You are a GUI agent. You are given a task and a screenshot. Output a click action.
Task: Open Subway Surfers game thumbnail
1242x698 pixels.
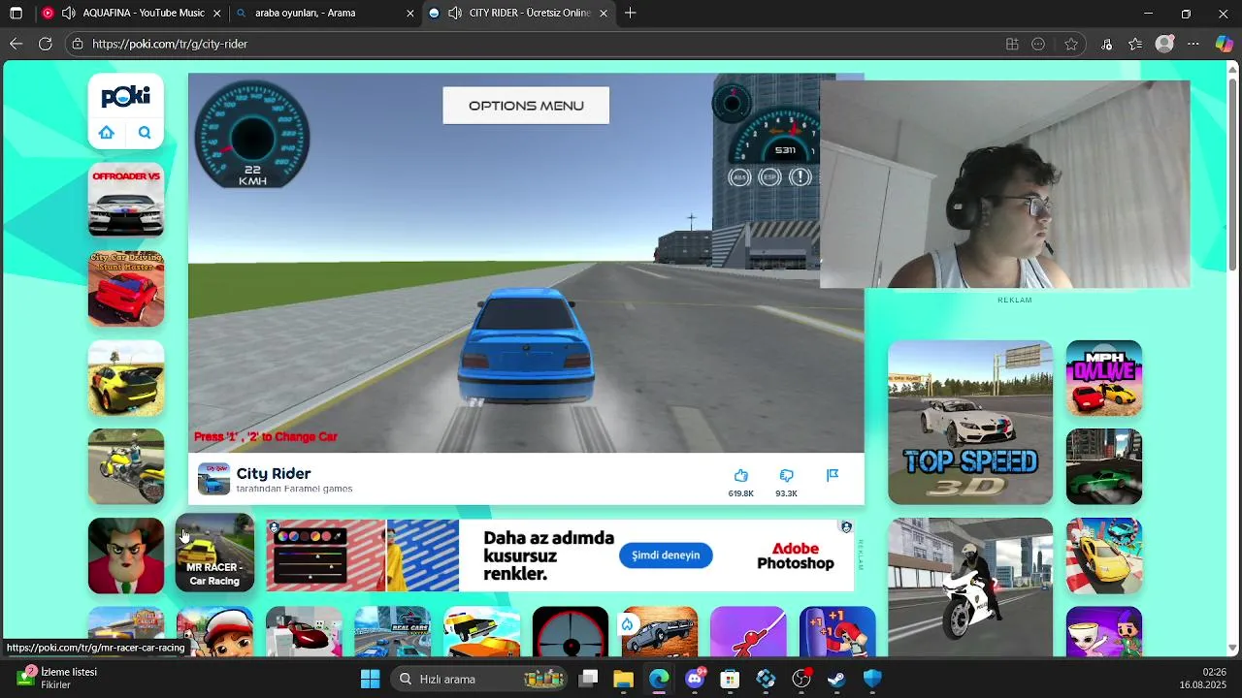click(x=214, y=632)
